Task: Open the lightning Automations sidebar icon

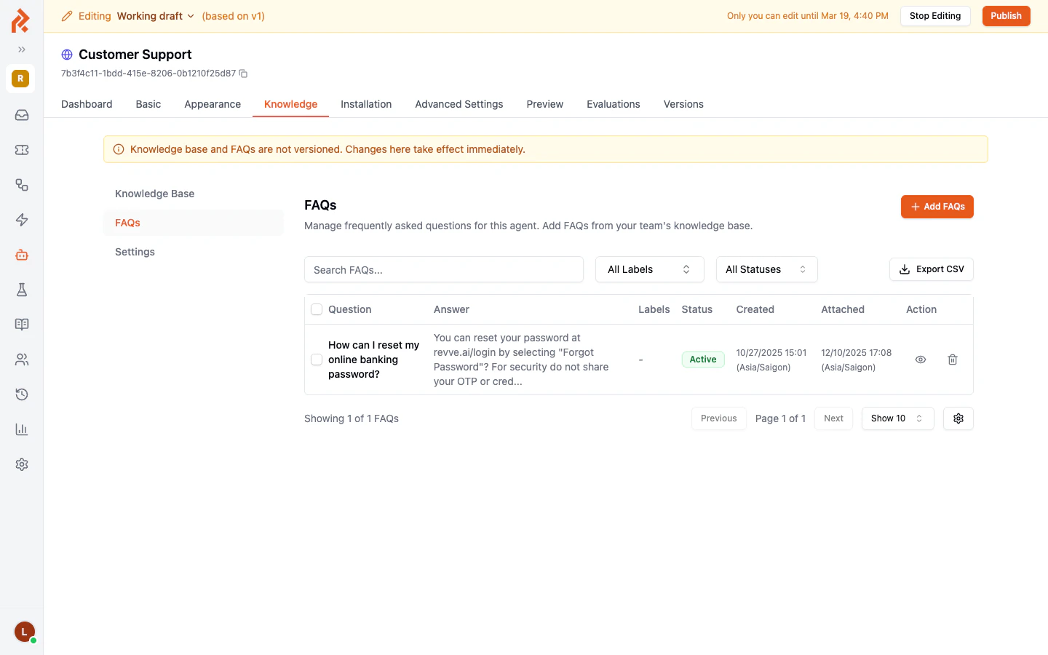Action: click(x=22, y=220)
